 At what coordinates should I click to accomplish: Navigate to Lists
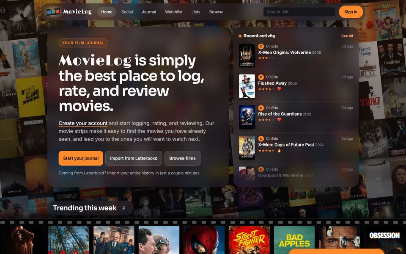point(196,12)
